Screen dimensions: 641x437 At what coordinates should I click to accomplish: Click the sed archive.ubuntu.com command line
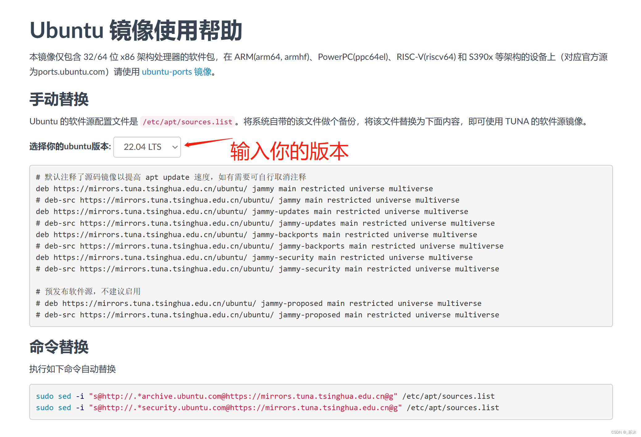pyautogui.click(x=265, y=396)
